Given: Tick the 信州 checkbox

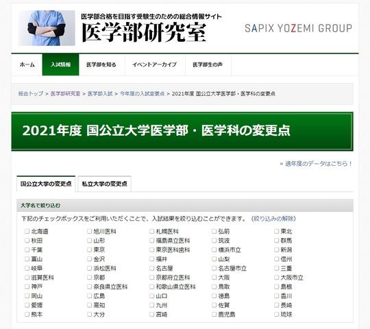Looking at the screenshot, I should (x=277, y=258).
